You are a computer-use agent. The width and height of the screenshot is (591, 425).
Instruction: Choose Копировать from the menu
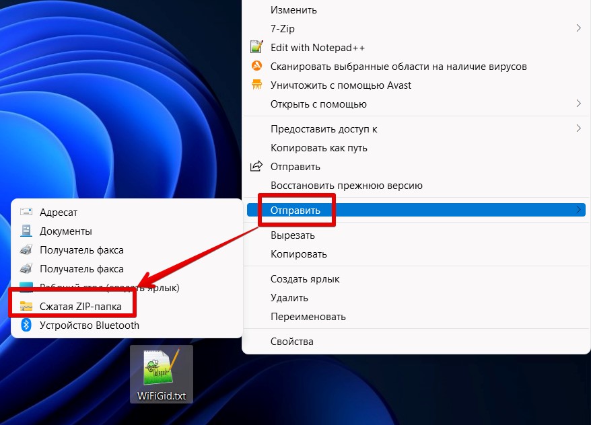416,254
